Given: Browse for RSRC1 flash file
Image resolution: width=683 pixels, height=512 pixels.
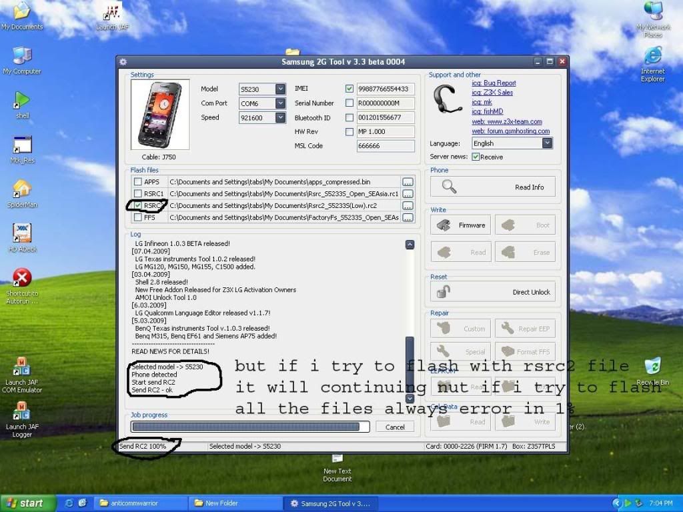Looking at the screenshot, I should pos(408,194).
